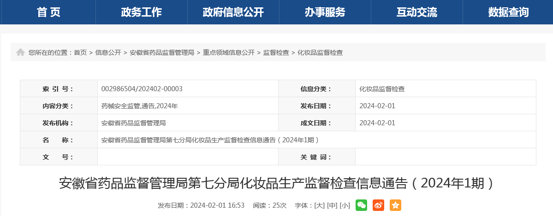Open 重点领域信息公开 breadcrumb link
553x216 pixels.
pos(229,53)
